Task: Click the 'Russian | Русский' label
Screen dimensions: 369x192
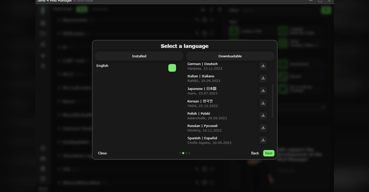Action: click(x=202, y=126)
